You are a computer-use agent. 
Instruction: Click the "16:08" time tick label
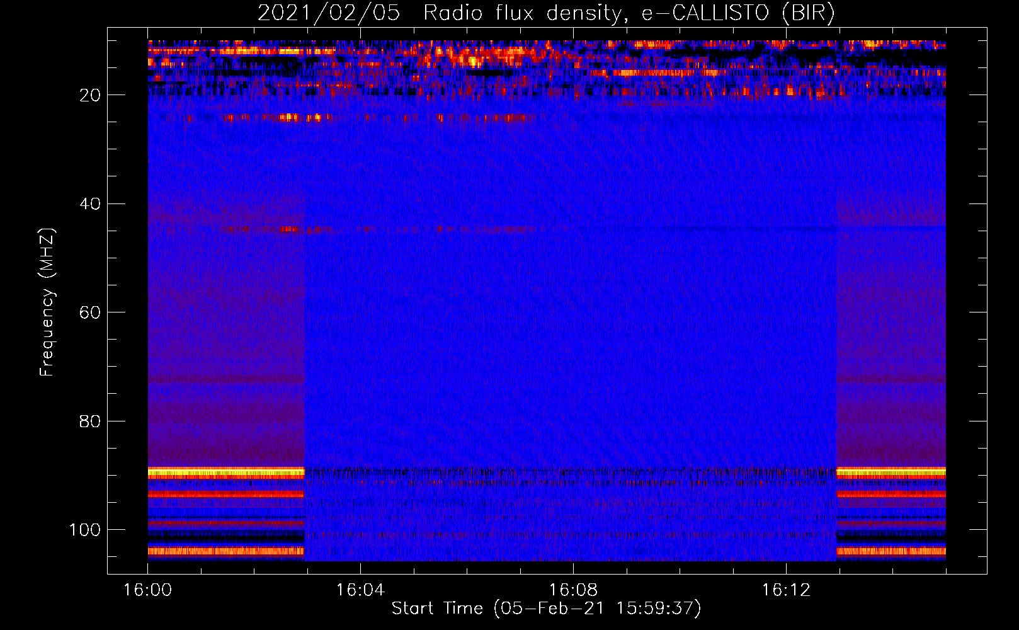(573, 590)
